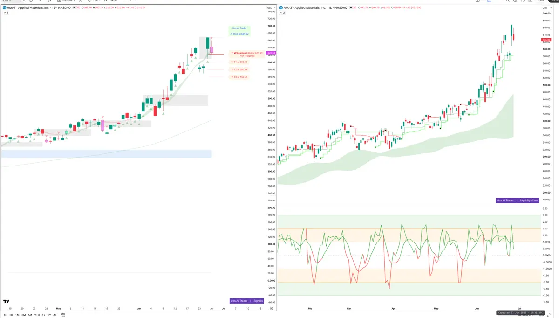Screen dimensions: 559x318
Task: Click the left chart title "AMAT · Applied Materials, Inc."
Action: point(29,8)
